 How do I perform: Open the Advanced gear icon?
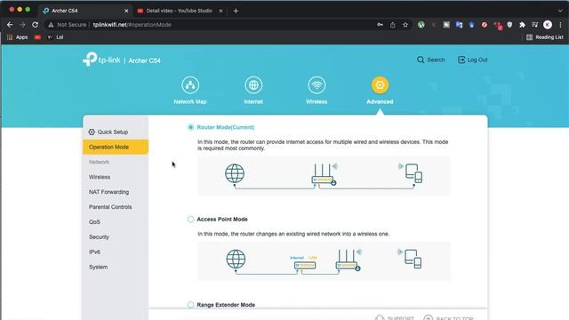(380, 85)
